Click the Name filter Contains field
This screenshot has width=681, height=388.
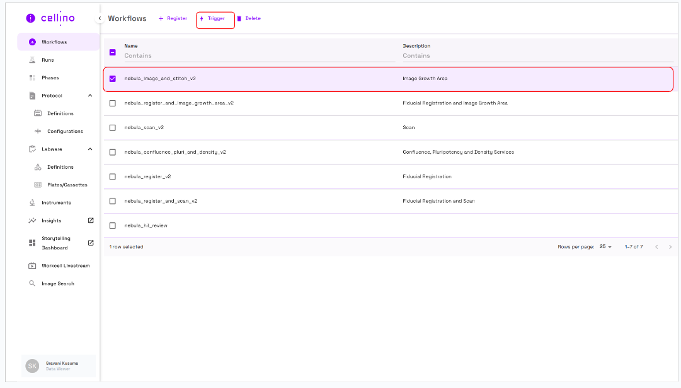coord(258,56)
